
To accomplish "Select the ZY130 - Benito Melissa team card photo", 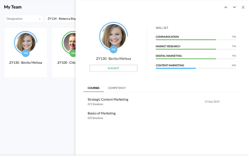I will [26, 42].
